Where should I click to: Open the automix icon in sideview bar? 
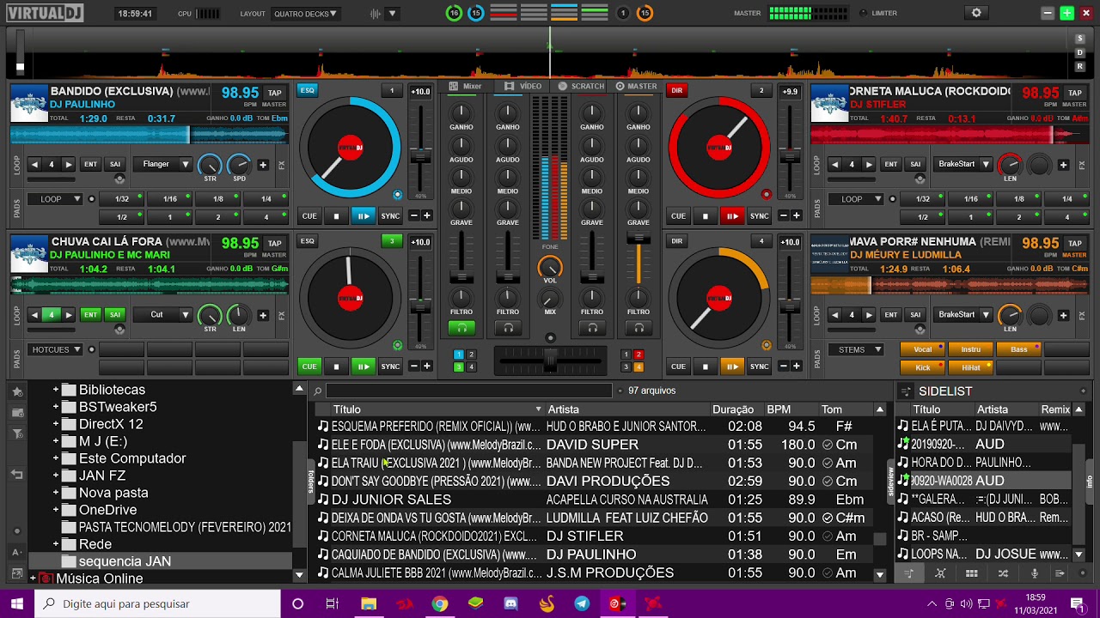point(940,573)
